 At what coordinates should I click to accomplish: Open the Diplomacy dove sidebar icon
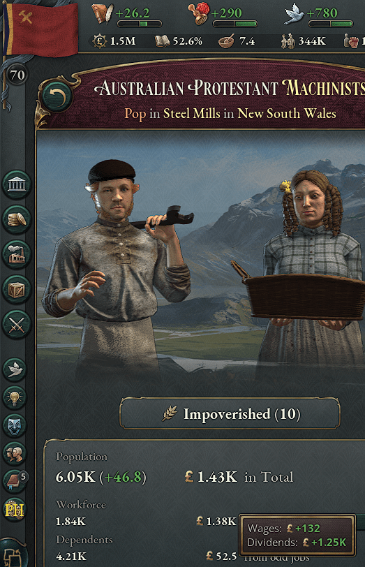click(x=15, y=369)
